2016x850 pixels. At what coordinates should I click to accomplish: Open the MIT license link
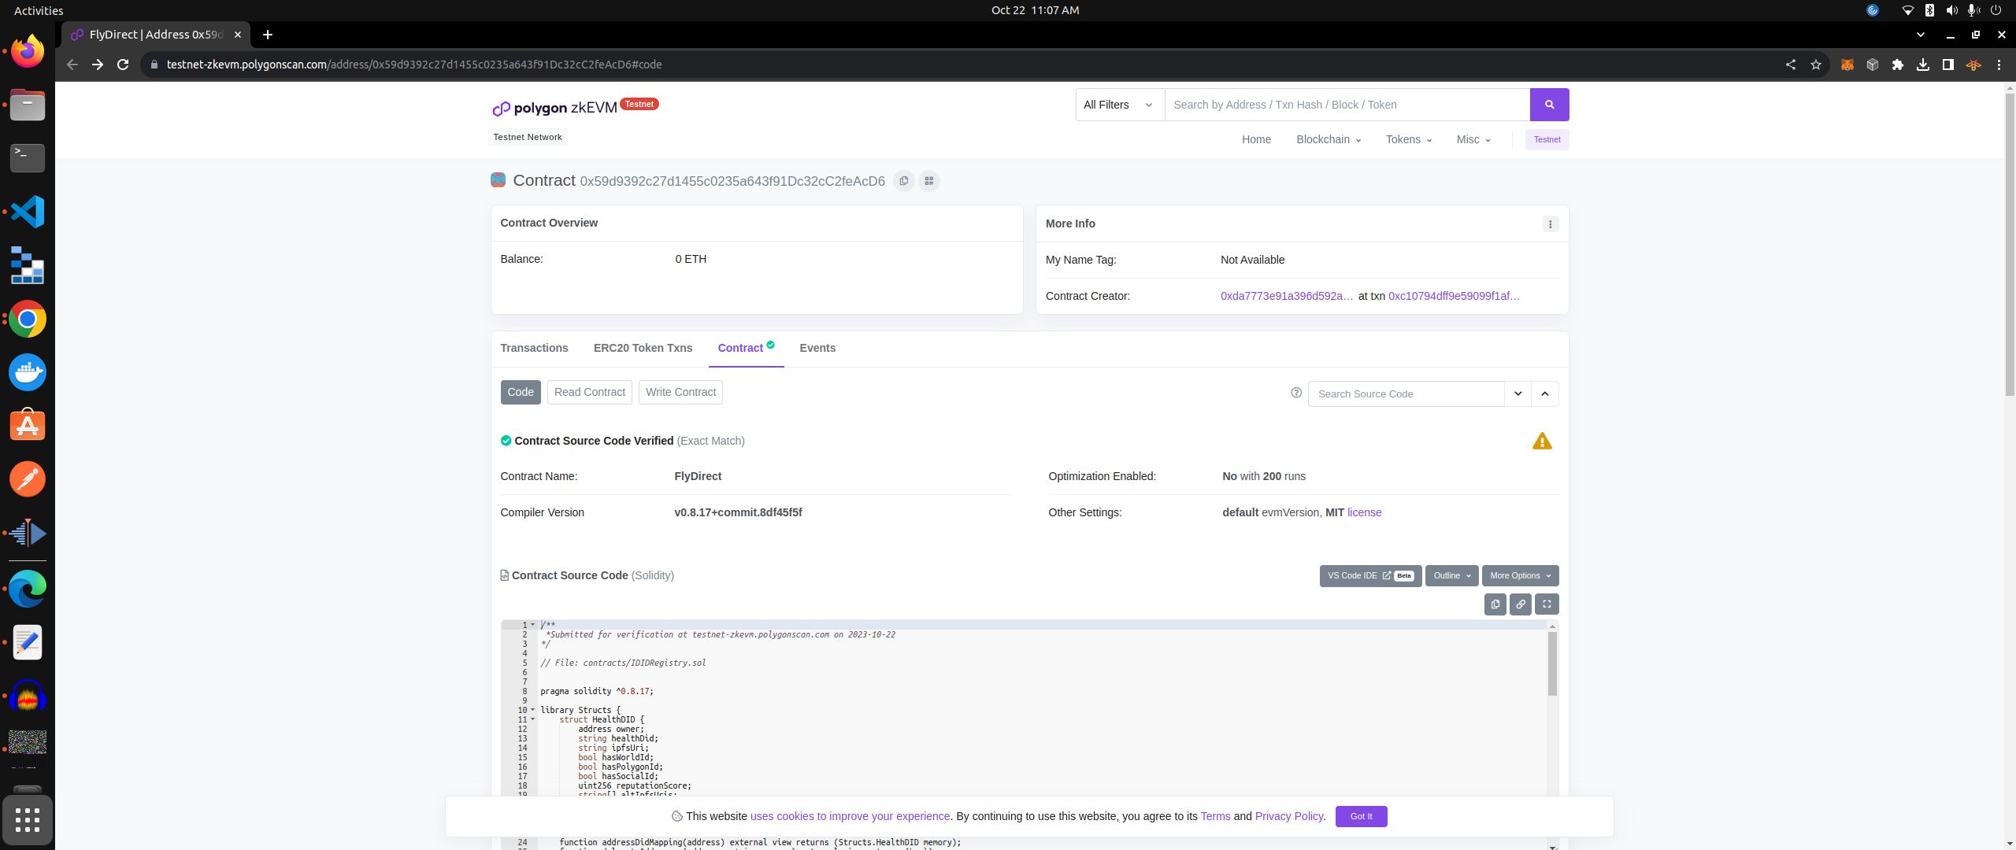[x=1364, y=512]
